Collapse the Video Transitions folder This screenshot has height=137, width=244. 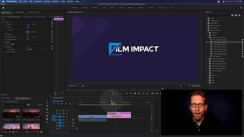click(x=207, y=30)
